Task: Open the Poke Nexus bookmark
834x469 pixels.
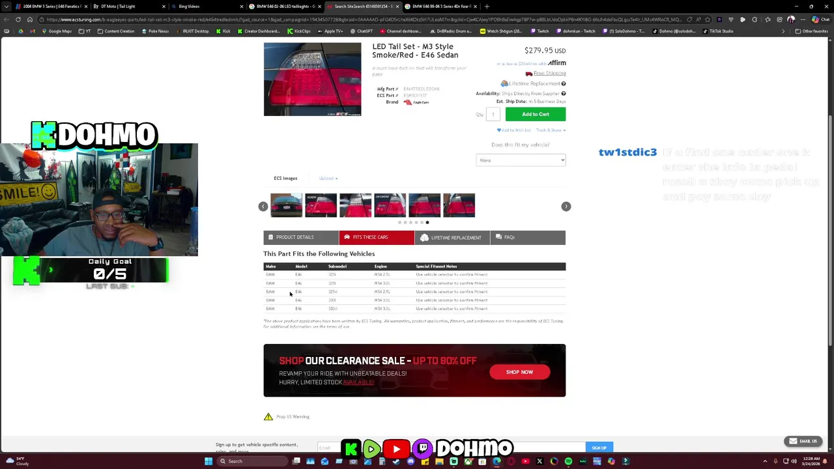Action: coord(155,31)
